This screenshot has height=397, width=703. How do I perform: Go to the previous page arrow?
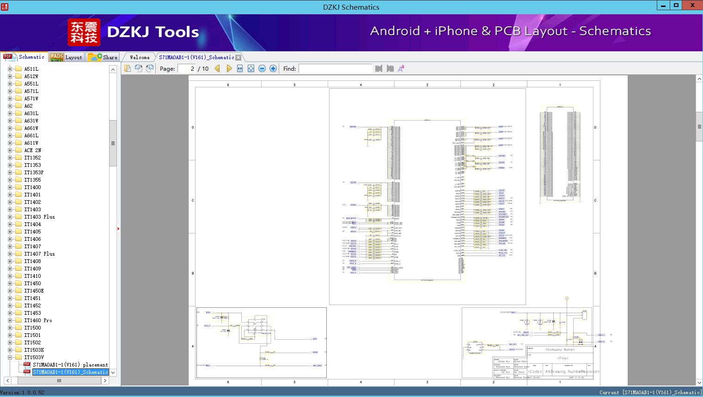[x=217, y=68]
